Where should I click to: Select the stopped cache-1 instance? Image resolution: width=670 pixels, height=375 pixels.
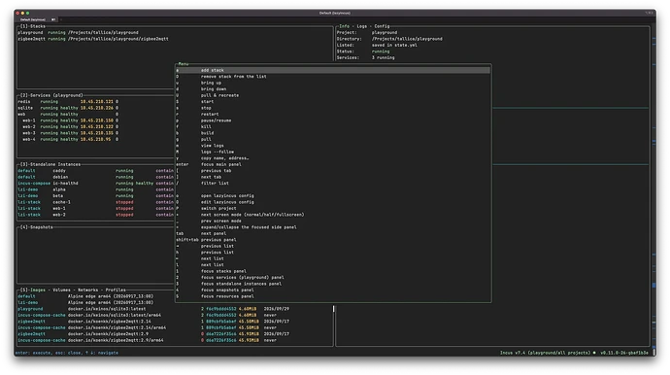point(96,202)
